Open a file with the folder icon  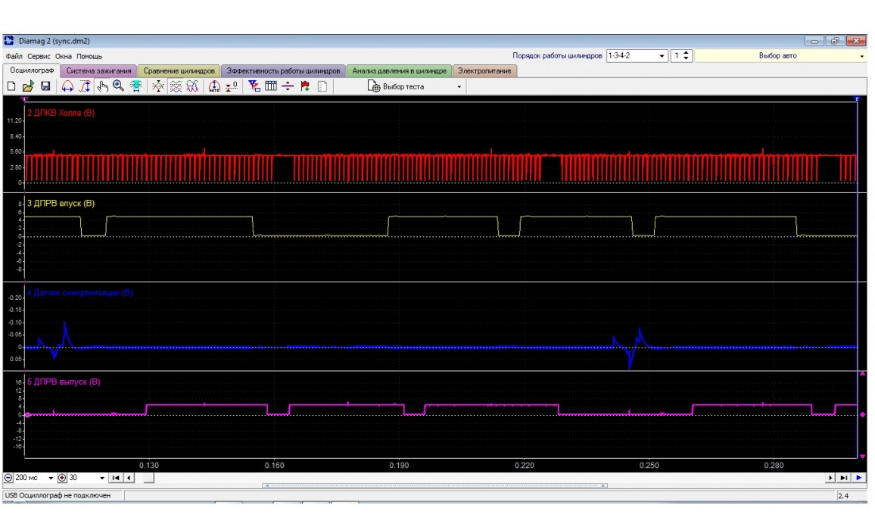click(28, 87)
